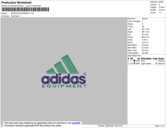
Task: Select the Stitches value 6536
Action: tap(161, 2)
